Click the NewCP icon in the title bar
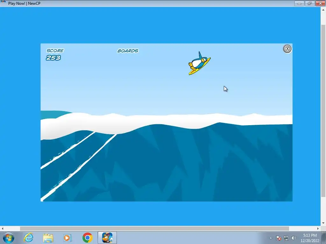This screenshot has width=326, height=244. point(3,3)
